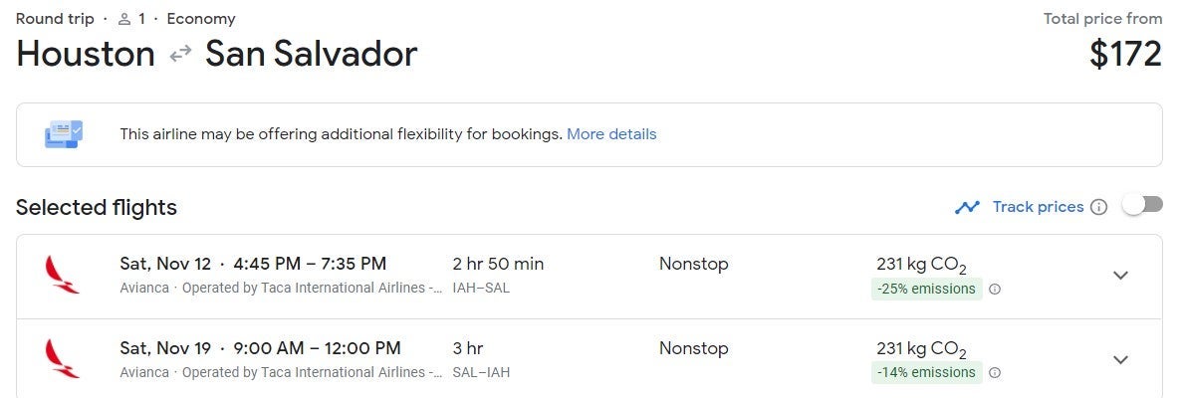Click the San Salvador destination heading
This screenshot has height=398, width=1181.
click(311, 54)
